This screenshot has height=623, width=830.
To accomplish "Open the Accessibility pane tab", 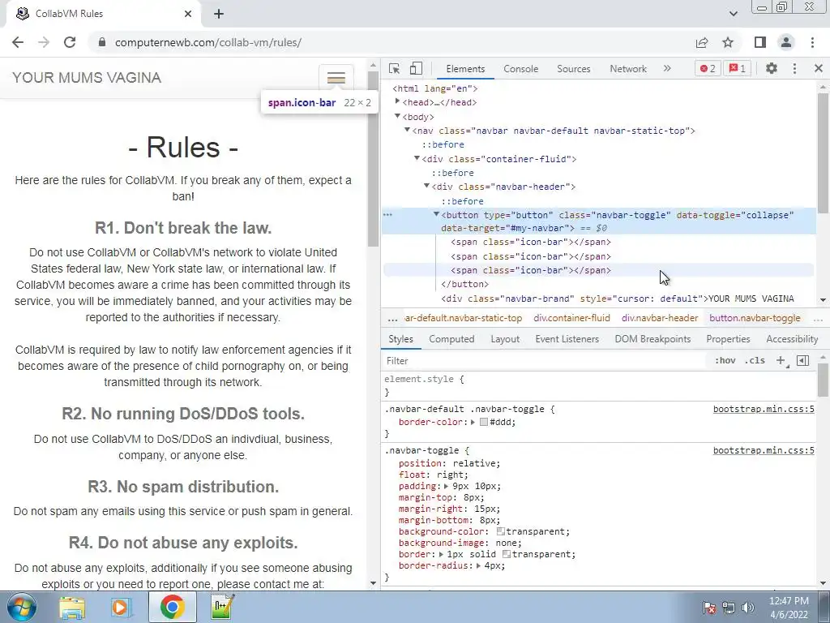I will [x=792, y=339].
